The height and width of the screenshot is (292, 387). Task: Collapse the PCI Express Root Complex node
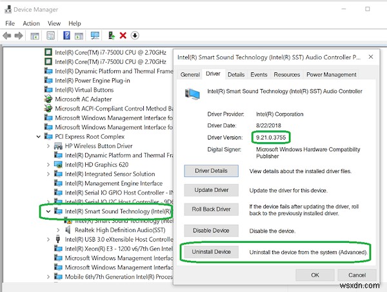(39, 136)
